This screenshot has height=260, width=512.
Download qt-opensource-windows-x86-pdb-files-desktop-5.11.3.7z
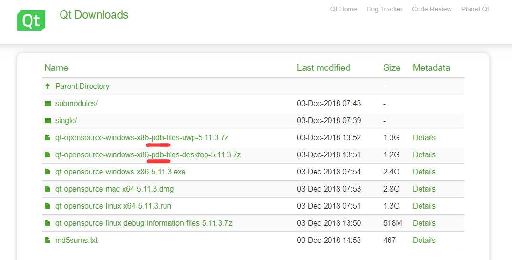(148, 154)
